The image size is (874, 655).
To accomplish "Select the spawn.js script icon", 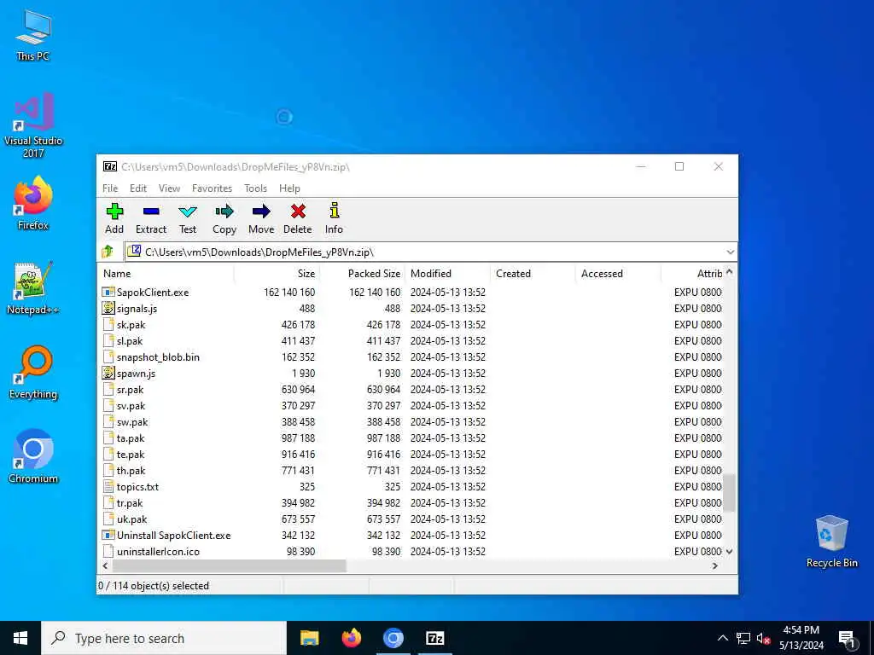I will point(108,374).
